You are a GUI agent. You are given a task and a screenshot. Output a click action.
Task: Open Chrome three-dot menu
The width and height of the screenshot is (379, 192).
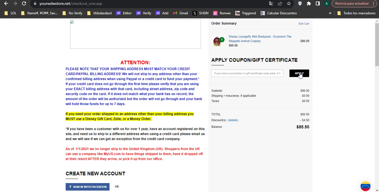tap(373, 4)
